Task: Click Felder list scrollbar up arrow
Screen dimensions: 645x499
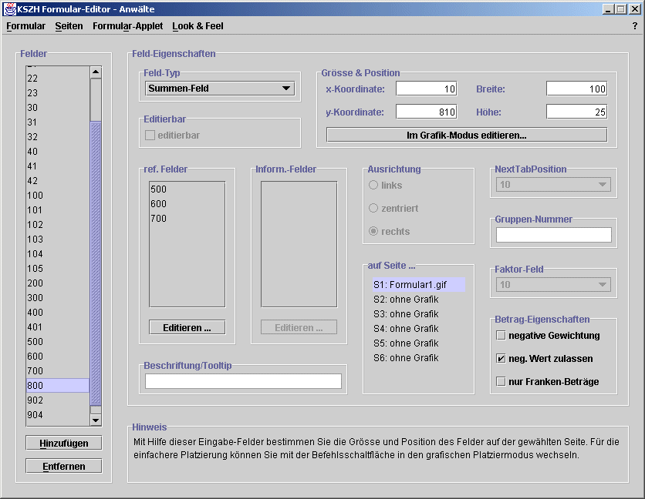Action: click(96, 72)
